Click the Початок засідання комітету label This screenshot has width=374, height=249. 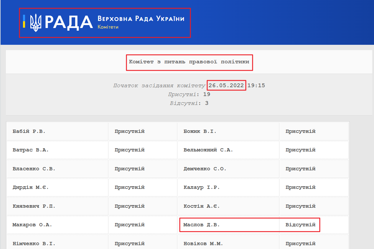pyautogui.click(x=159, y=85)
